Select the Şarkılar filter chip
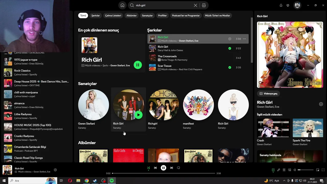The image size is (327, 184). 96,16
